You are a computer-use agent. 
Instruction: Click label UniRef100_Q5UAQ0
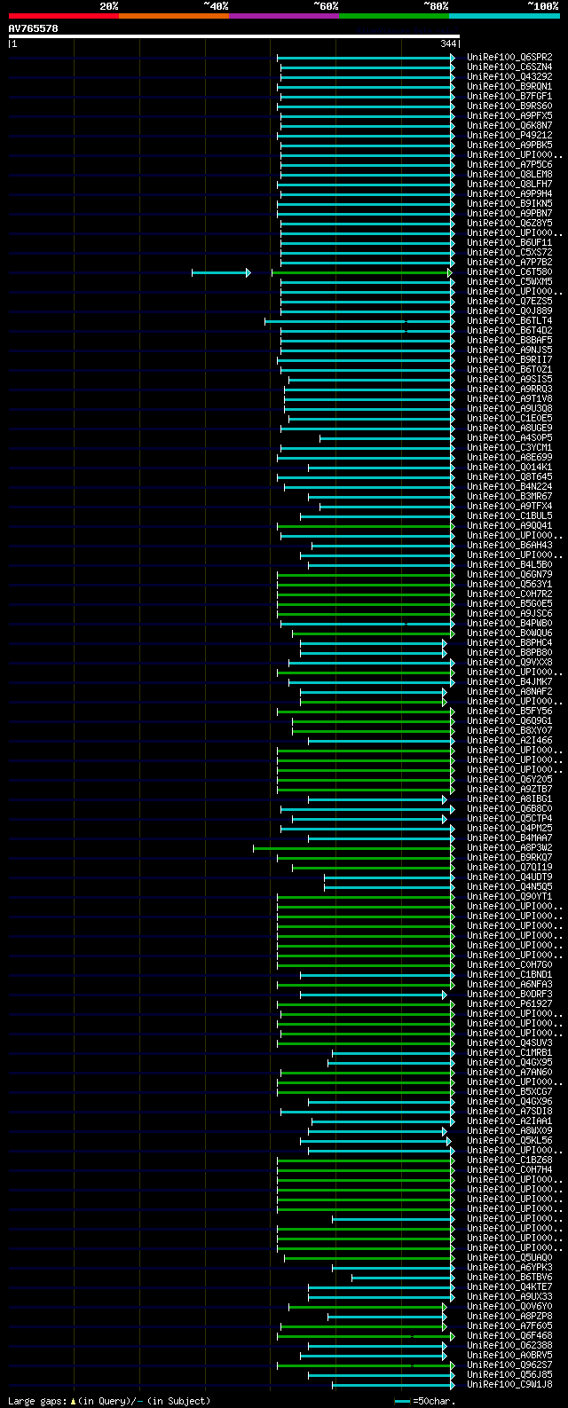[x=509, y=1257]
